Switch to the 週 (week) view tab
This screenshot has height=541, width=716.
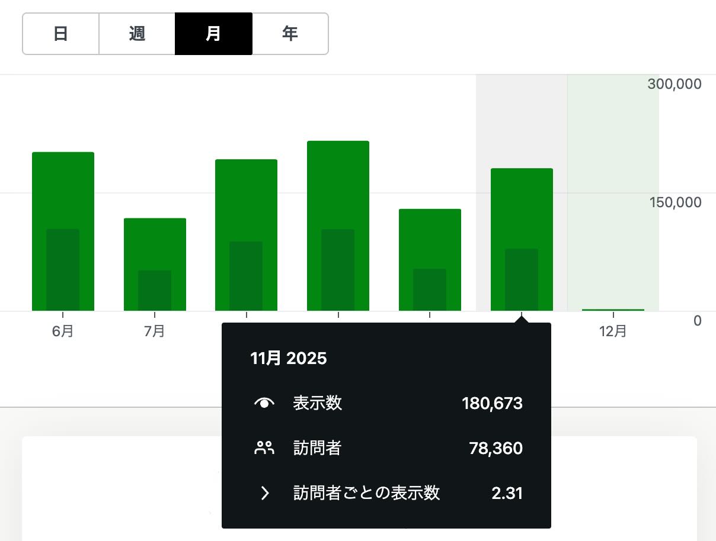(x=137, y=34)
